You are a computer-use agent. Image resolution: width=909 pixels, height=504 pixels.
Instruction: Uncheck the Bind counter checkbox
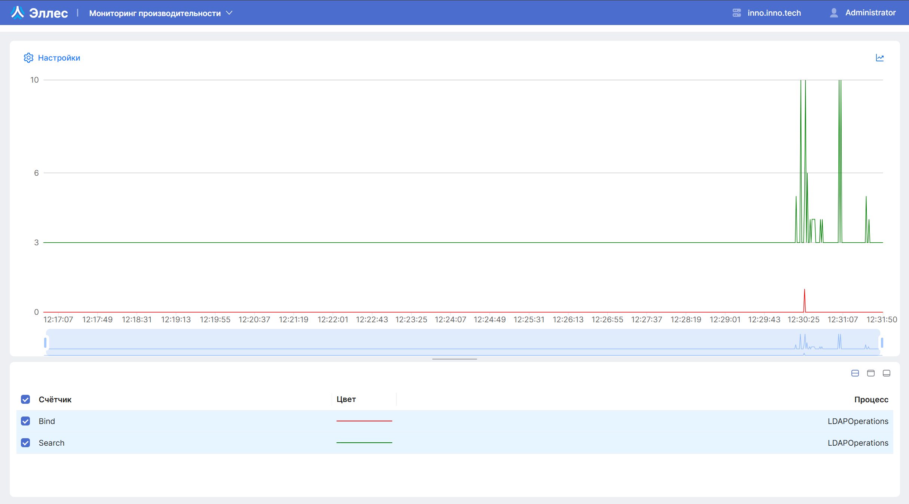(x=25, y=421)
